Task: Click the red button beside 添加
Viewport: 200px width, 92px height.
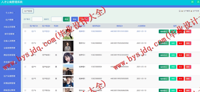Action: [x=84, y=19]
